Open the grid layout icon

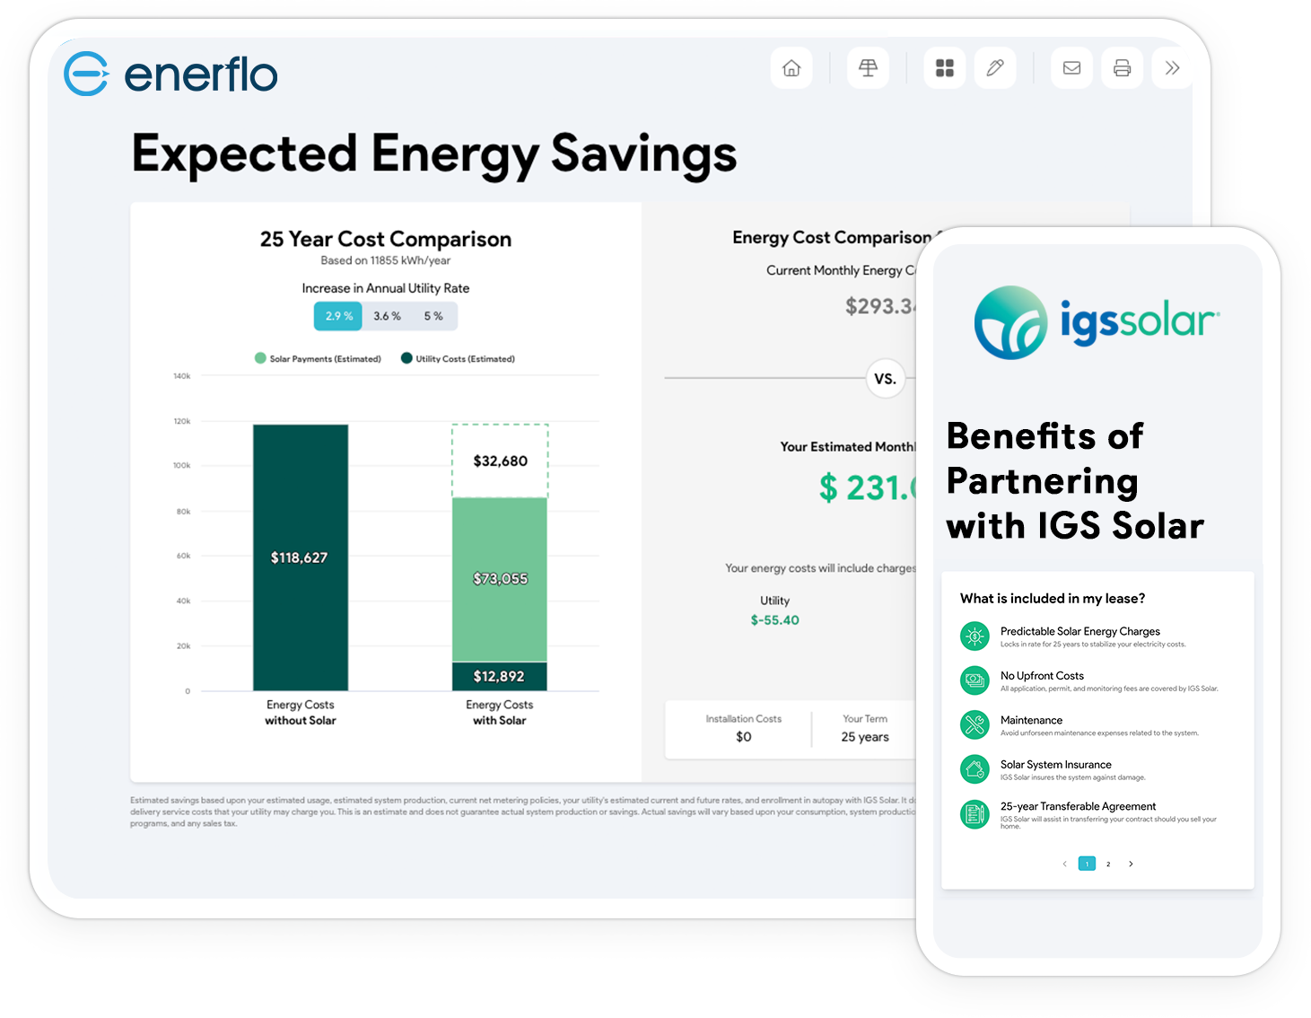click(944, 68)
